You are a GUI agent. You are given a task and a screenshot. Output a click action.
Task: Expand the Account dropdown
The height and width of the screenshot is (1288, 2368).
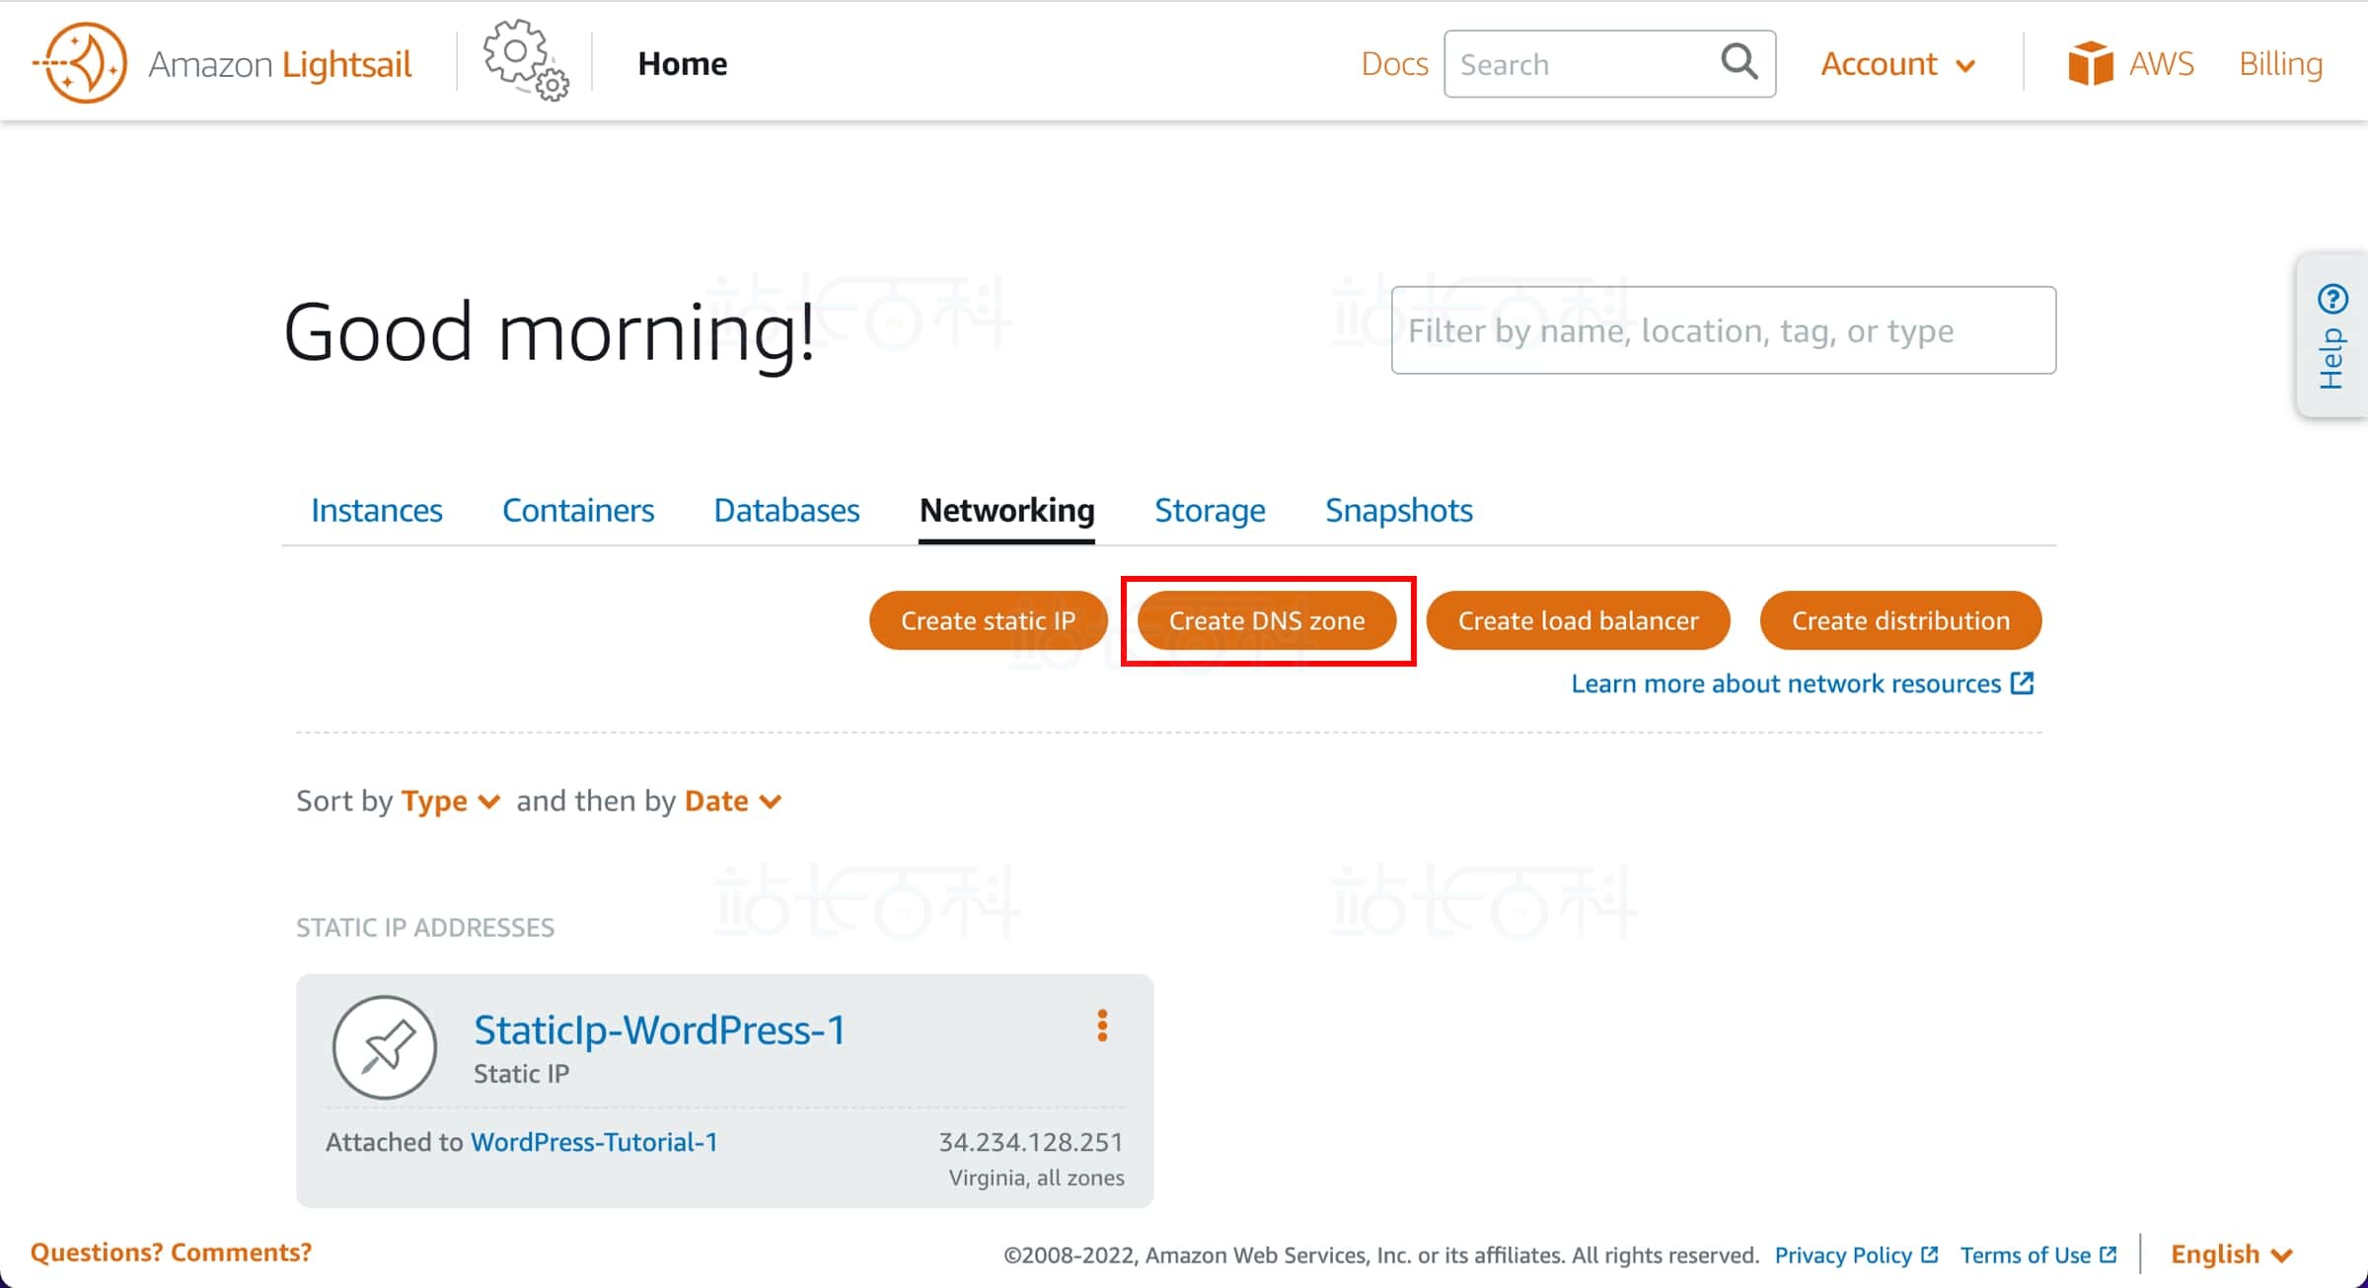[x=1897, y=64]
